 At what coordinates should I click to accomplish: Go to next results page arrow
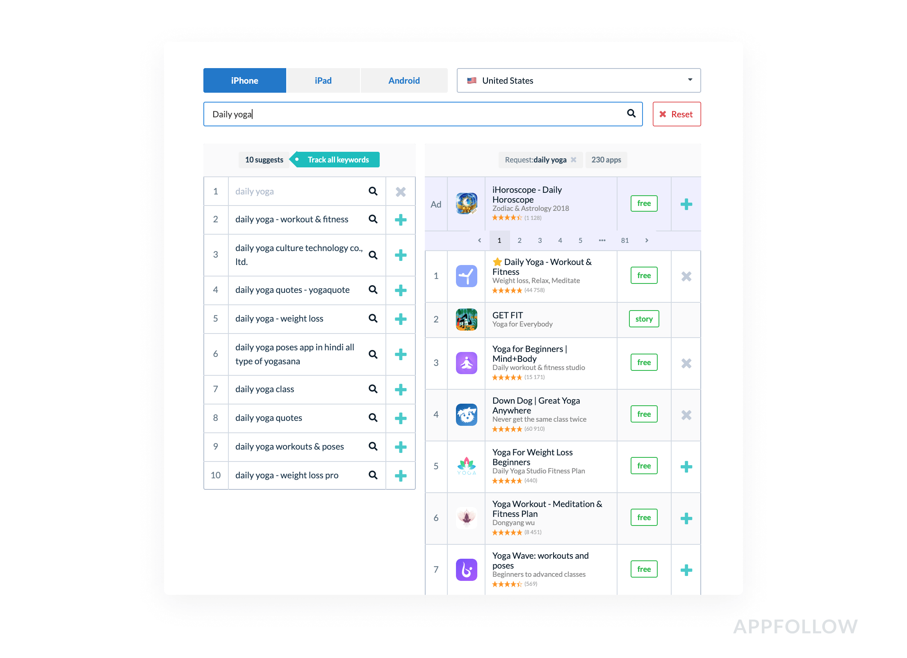pyautogui.click(x=647, y=240)
